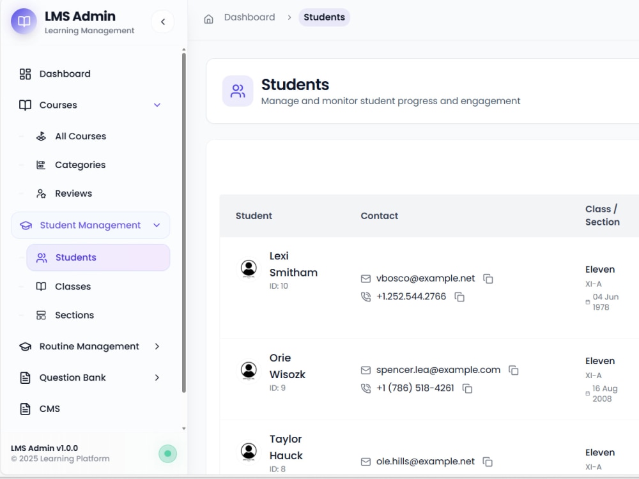The width and height of the screenshot is (639, 479).
Task: Click Lexi Smitham's avatar
Action: [x=249, y=269]
